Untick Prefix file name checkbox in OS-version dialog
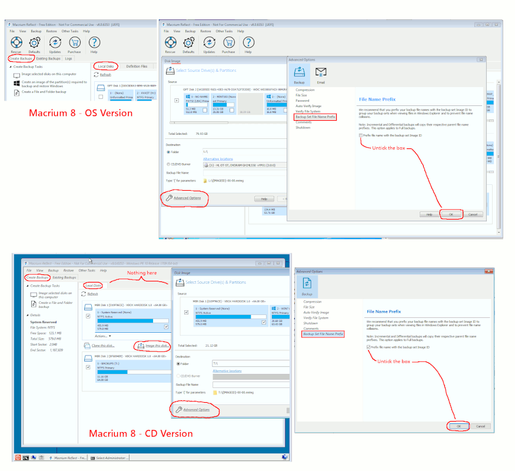This screenshot has height=471, width=515. 361,135
